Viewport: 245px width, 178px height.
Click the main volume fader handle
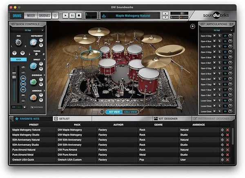pos(14,75)
